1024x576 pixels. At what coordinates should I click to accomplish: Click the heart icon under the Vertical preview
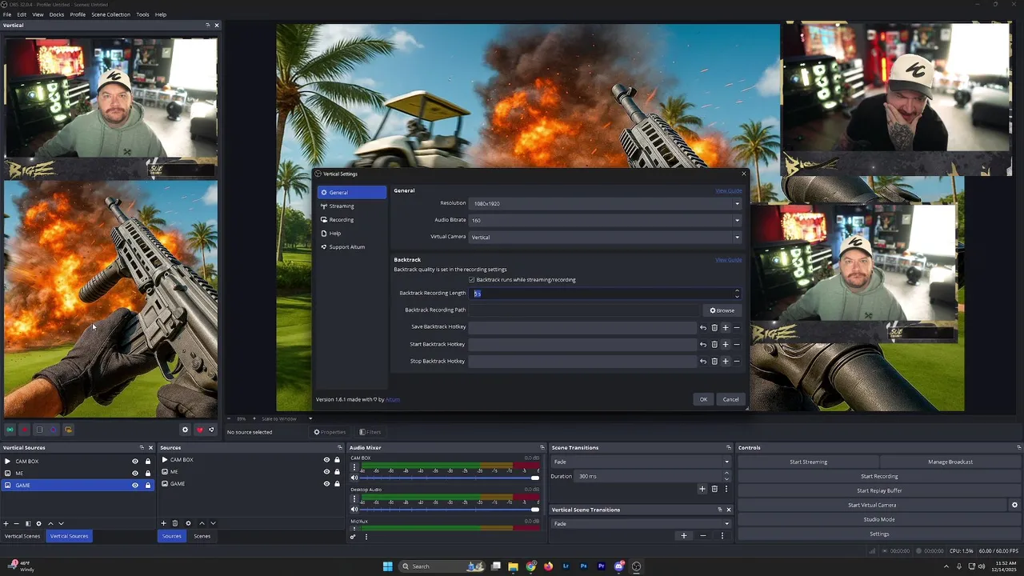coord(199,430)
